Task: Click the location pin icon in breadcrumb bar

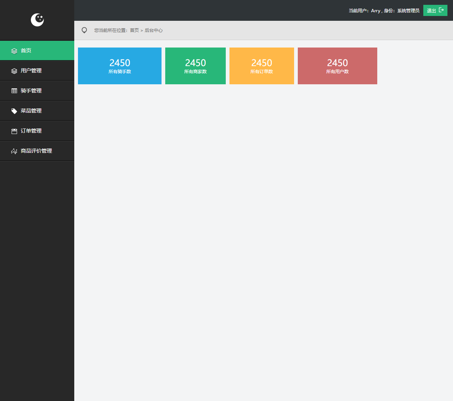Action: tap(84, 30)
